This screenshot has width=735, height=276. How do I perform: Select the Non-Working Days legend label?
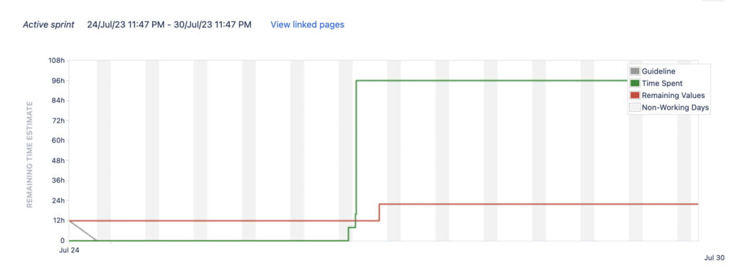pos(675,107)
